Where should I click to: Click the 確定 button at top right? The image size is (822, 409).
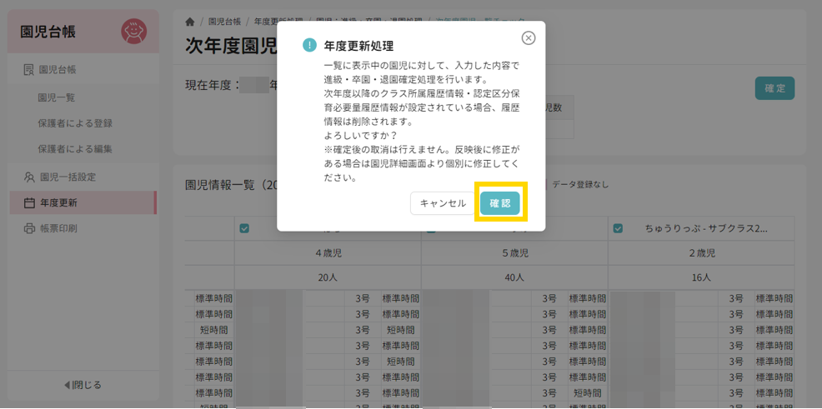pos(774,88)
